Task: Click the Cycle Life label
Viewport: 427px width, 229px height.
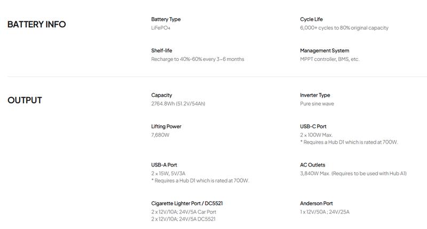Action: coord(311,20)
